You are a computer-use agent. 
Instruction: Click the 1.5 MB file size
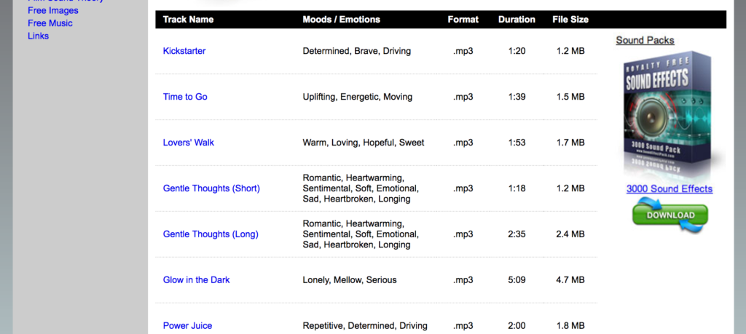(x=570, y=97)
